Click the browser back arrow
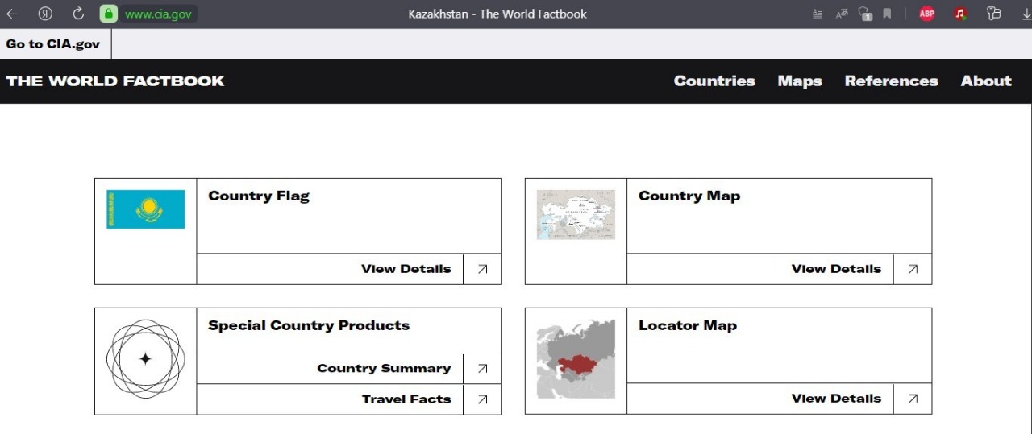 (12, 14)
